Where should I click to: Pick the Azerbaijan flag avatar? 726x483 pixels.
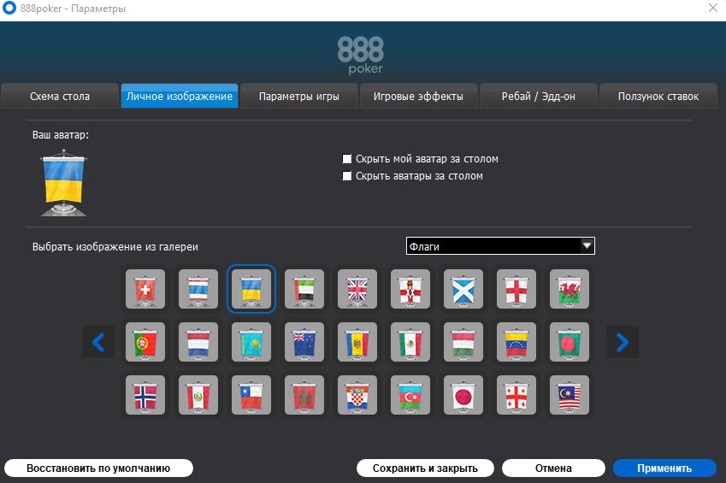coord(410,395)
